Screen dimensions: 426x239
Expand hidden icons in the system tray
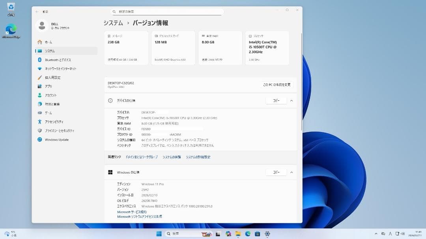[376, 233]
